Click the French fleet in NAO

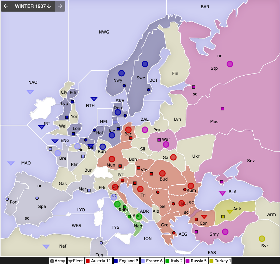[30, 92]
